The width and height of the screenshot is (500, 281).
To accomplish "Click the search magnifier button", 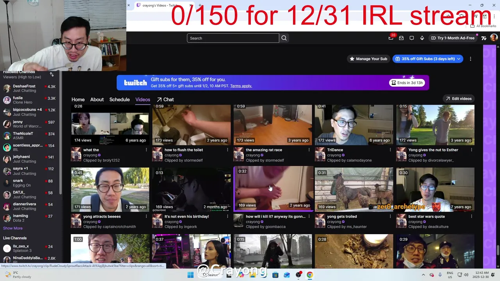I will (284, 38).
